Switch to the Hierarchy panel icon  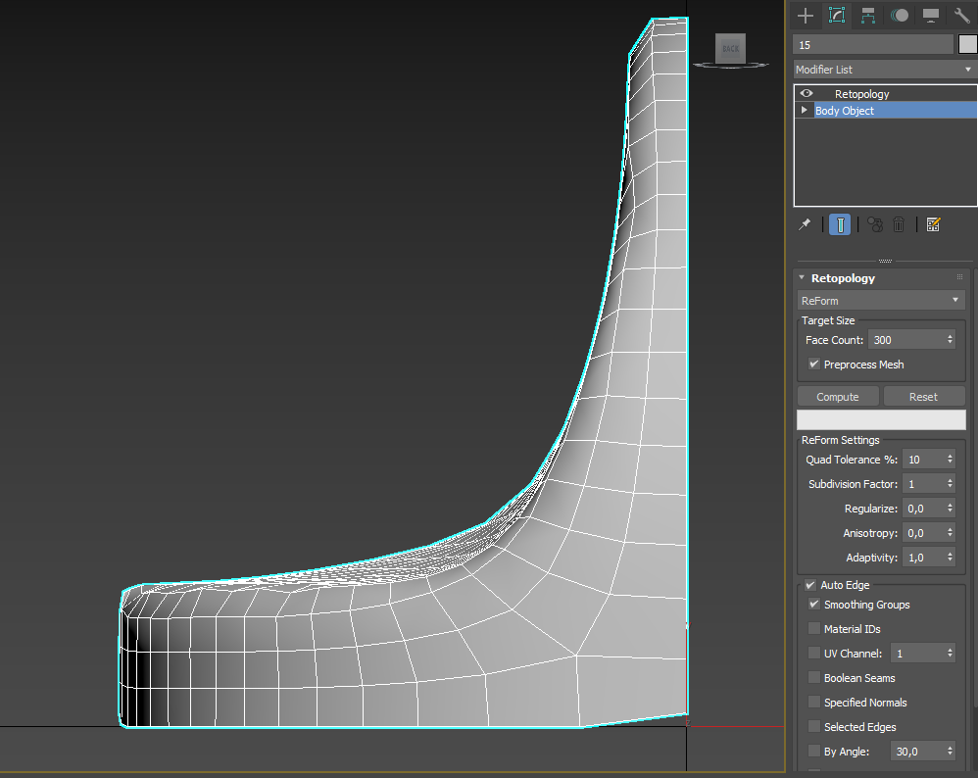[867, 16]
